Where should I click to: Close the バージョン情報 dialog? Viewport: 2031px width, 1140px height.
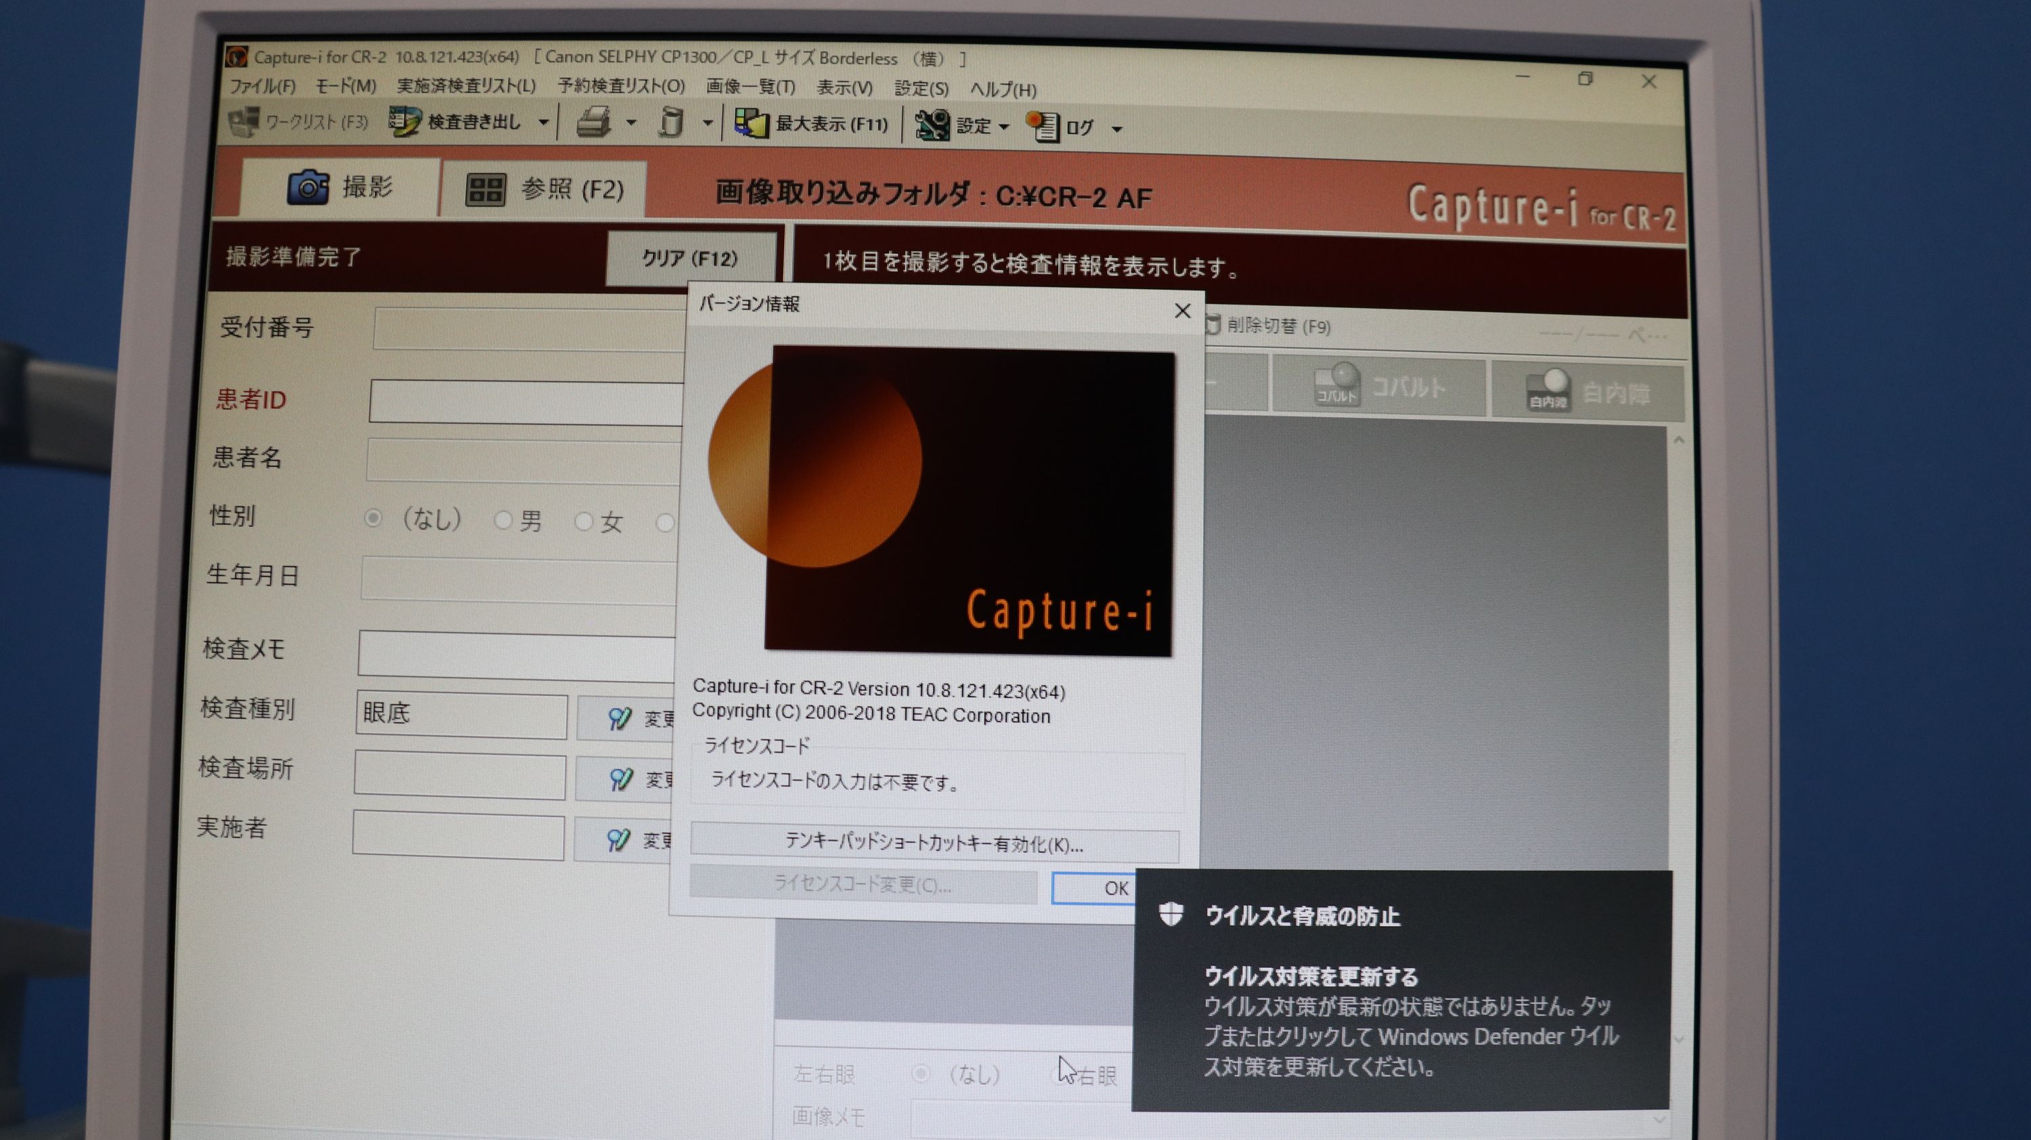pos(1183,311)
